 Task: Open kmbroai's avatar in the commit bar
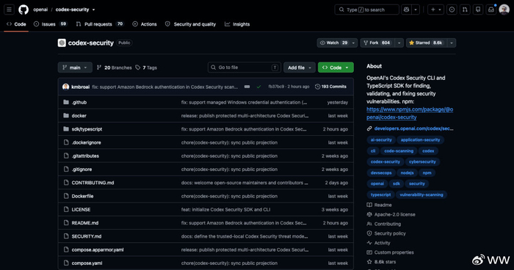pyautogui.click(x=65, y=87)
